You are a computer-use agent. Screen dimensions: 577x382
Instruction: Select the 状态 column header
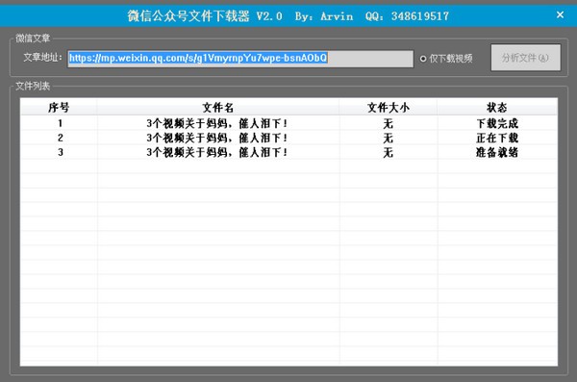pos(497,107)
